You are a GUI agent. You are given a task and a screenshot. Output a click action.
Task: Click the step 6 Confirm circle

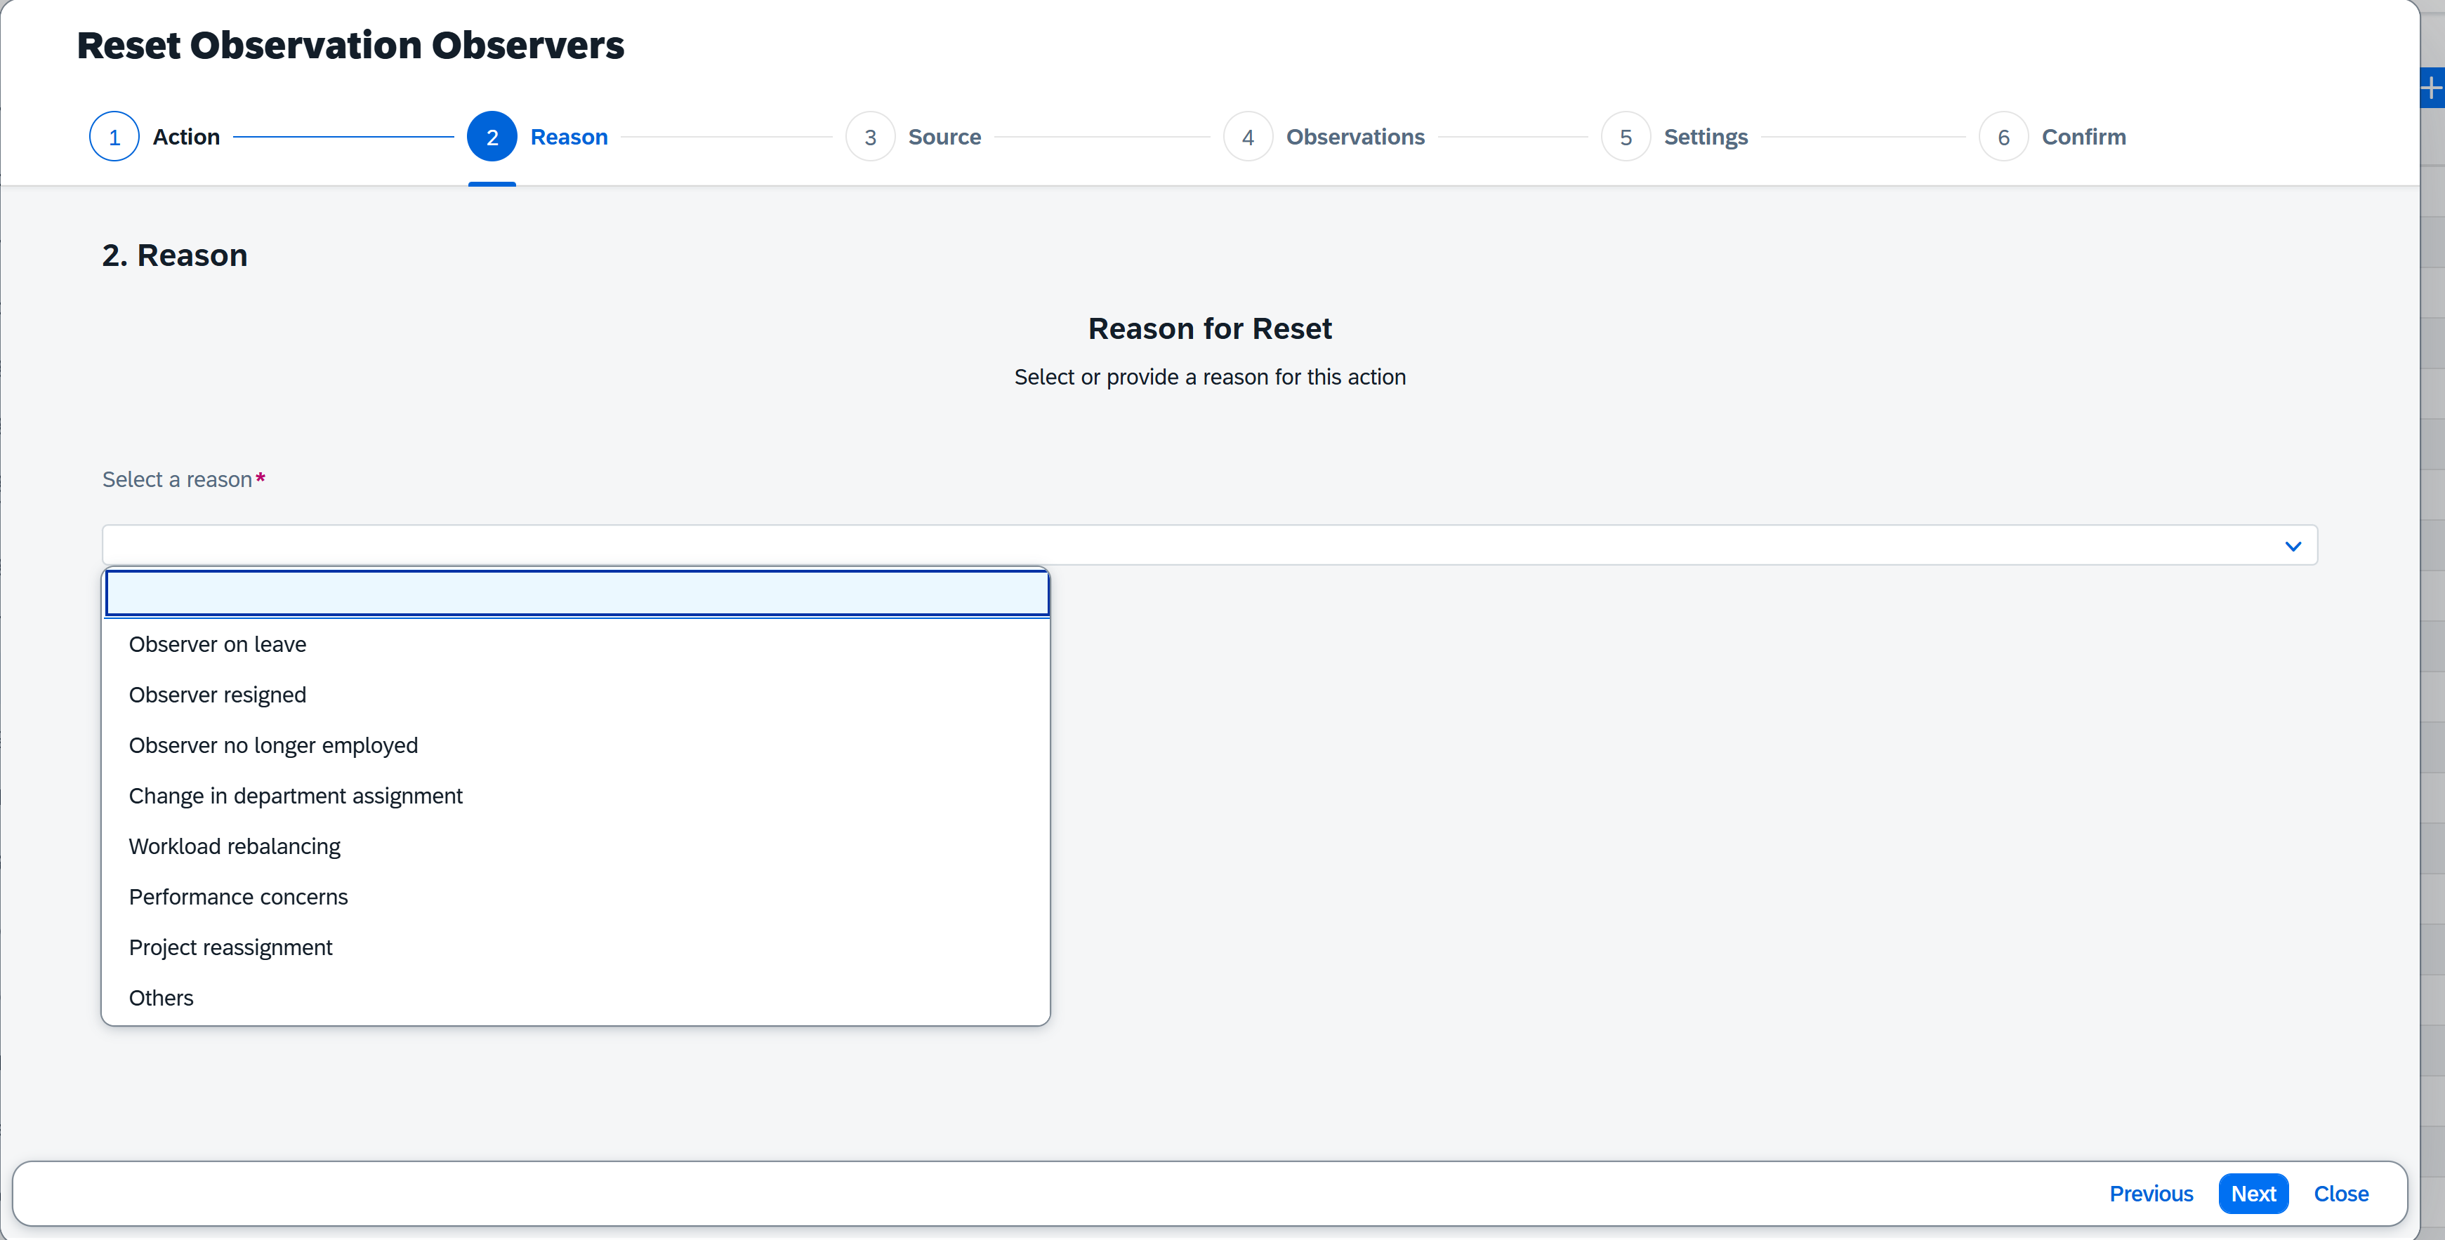2003,137
